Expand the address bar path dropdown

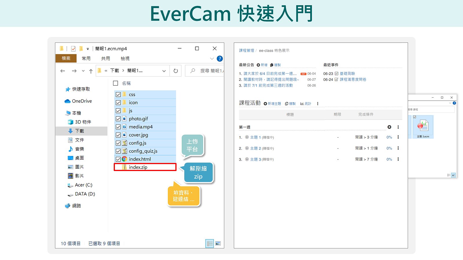pyautogui.click(x=164, y=71)
